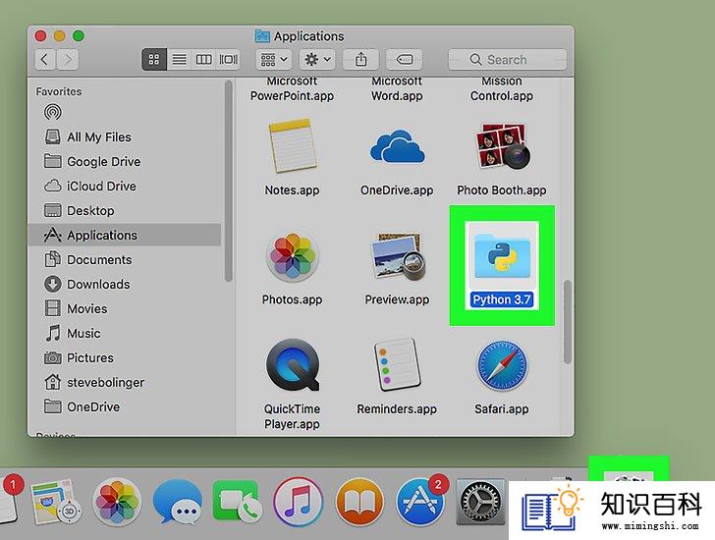Open Safari.app compass icon
Image resolution: width=715 pixels, height=540 pixels.
coord(502,365)
